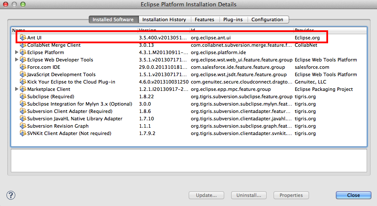The height and width of the screenshot is (206, 377).
Task: Click the CollabNet provider cell
Action: point(306,45)
